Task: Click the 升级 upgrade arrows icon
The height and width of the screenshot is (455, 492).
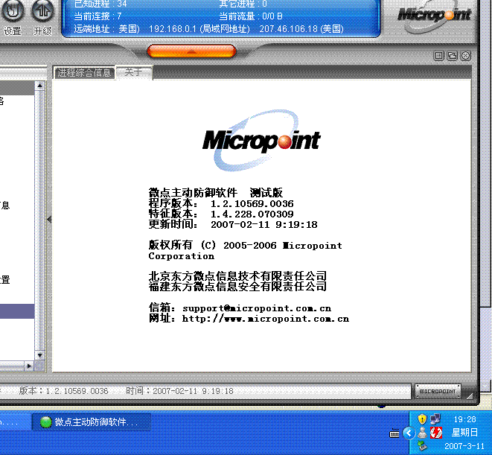Action: coord(42,11)
